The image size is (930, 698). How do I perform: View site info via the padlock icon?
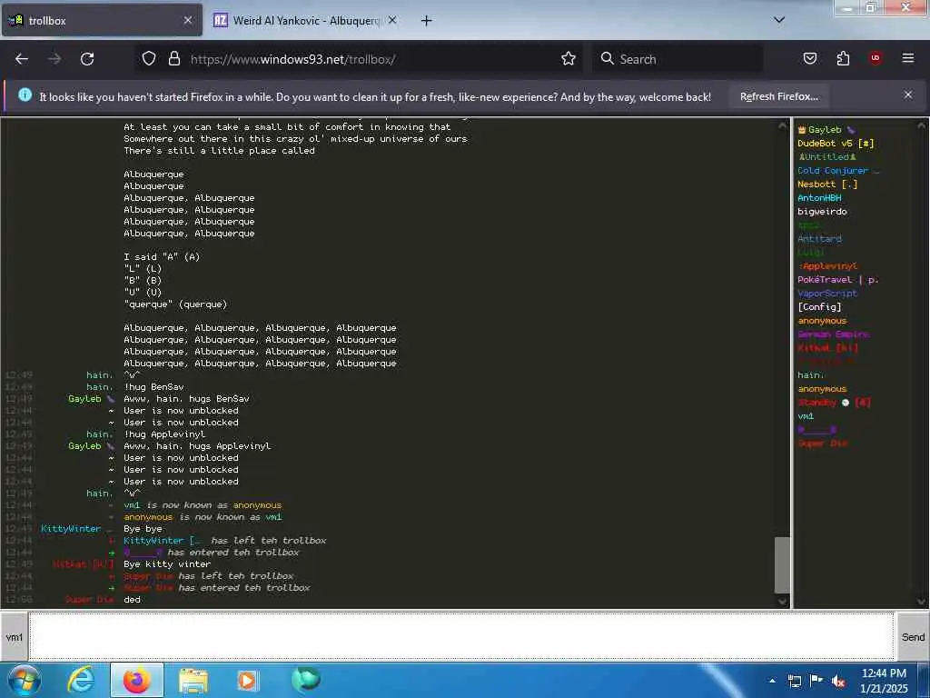pos(173,58)
